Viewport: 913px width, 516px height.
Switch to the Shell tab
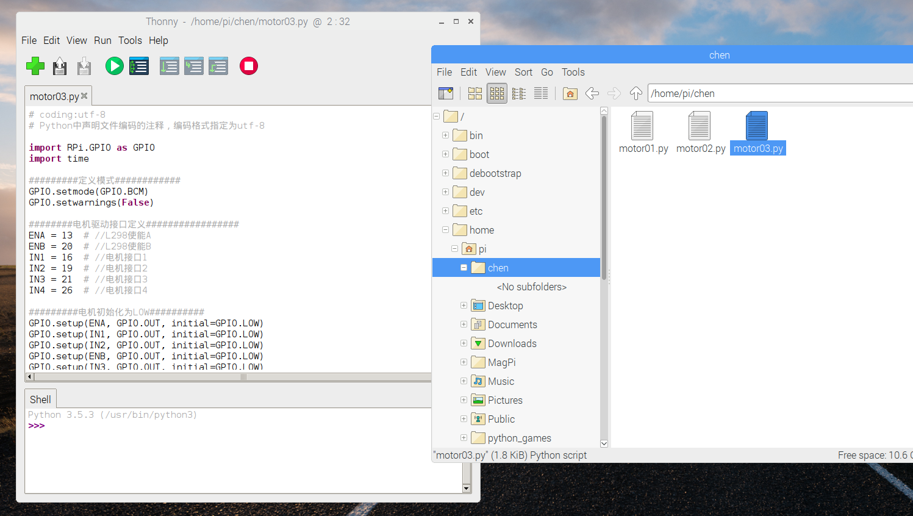pos(40,400)
